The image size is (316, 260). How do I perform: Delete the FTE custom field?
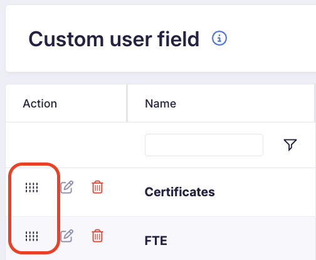point(97,236)
